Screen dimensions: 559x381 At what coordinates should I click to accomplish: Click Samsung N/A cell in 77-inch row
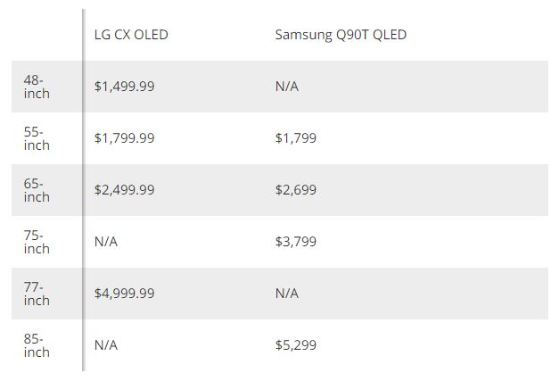point(287,294)
